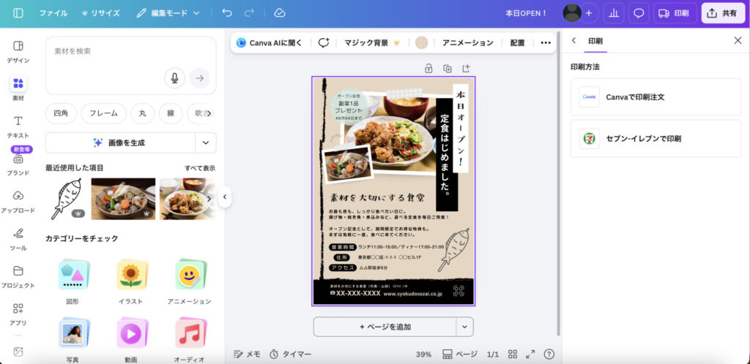The height and width of the screenshot is (364, 750).
Task: Click the 共有 share button
Action: 722,13
